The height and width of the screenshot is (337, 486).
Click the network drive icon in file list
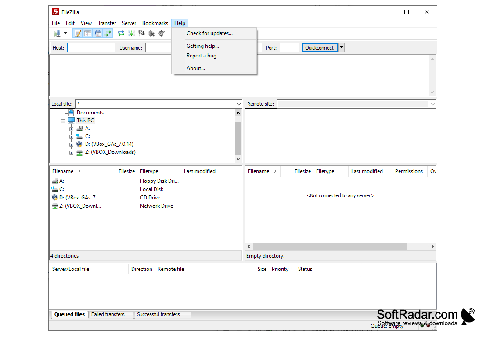tap(55, 206)
